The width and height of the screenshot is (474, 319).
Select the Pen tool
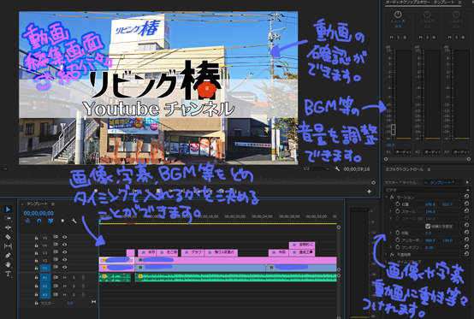[8, 255]
